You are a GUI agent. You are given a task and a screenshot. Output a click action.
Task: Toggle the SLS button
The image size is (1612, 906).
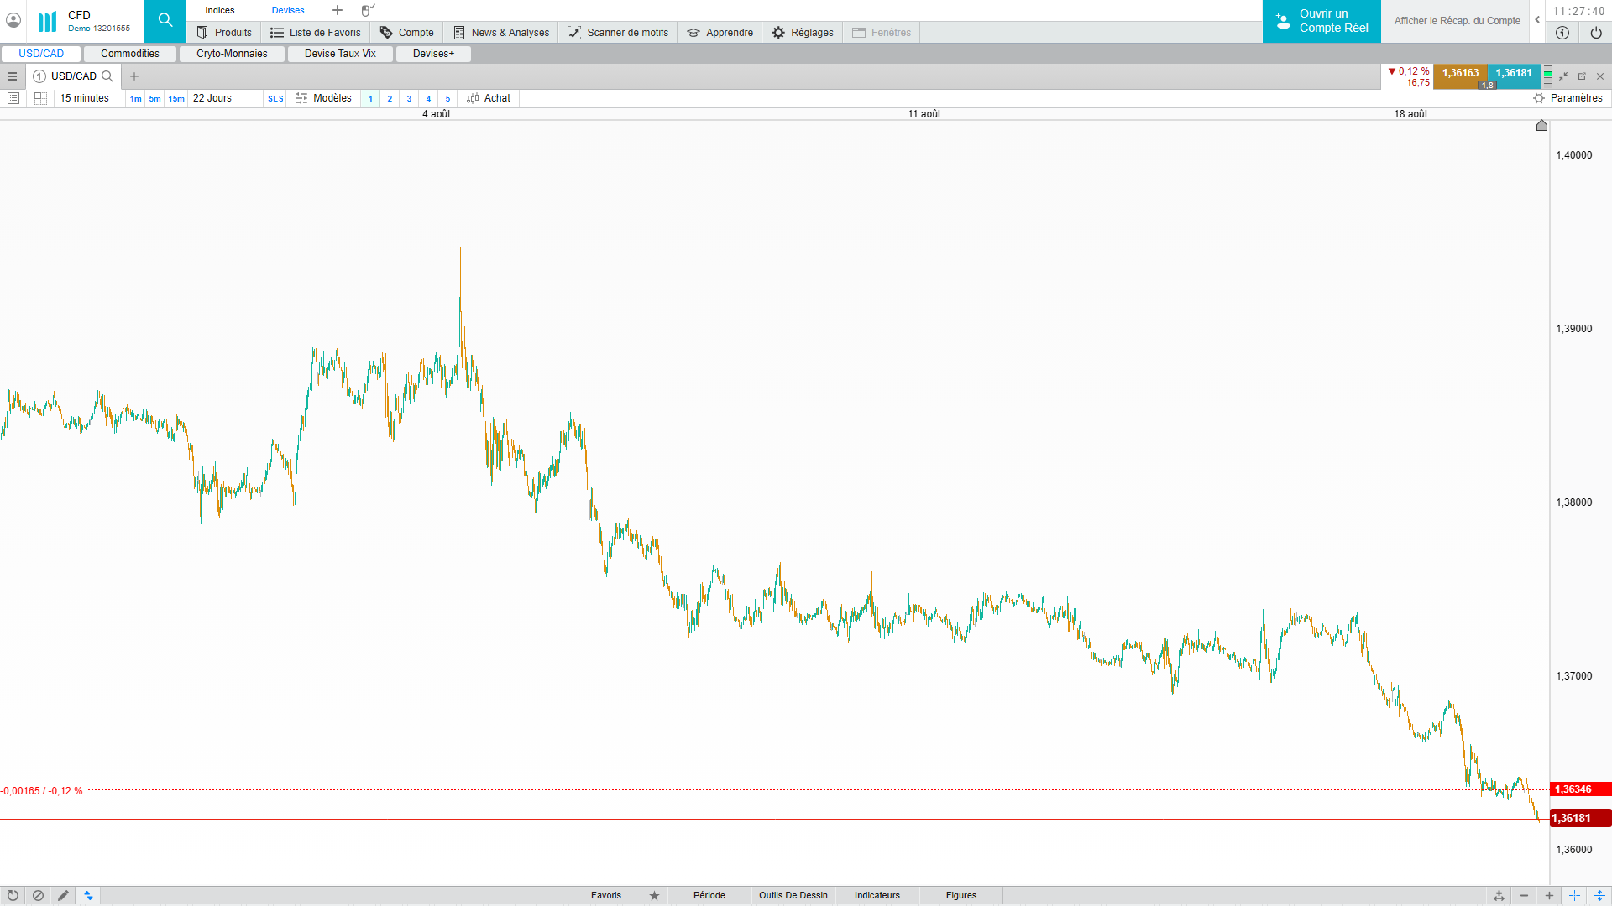pyautogui.click(x=275, y=99)
